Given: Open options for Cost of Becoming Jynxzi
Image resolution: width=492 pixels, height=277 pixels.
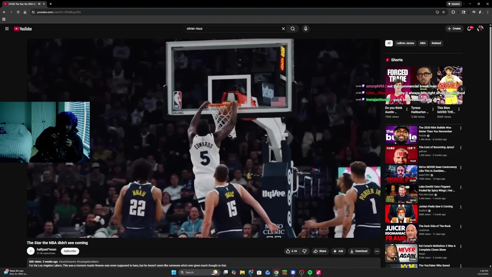Looking at the screenshot, I should [x=461, y=148].
